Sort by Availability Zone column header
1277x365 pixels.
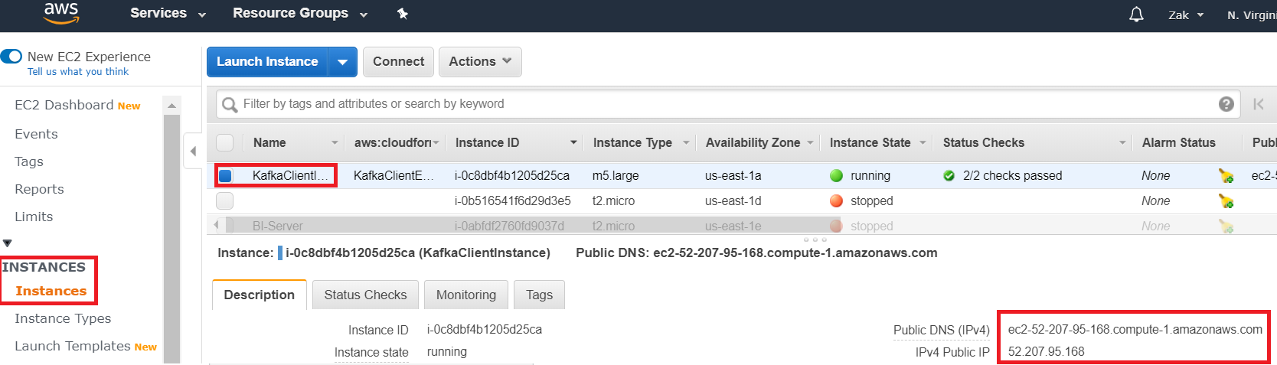(x=753, y=142)
